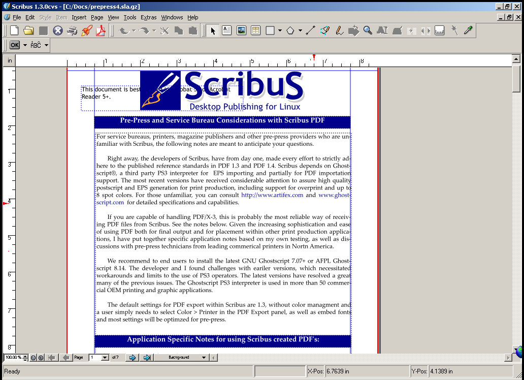Click the Cut scissors icon
Viewport: 524px width, 380px height.
pos(165,31)
